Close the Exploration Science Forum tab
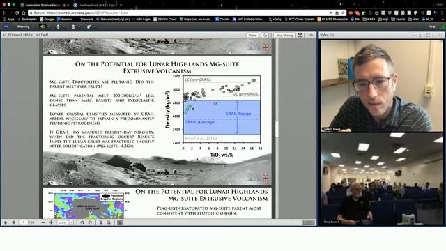446x251 pixels. 68,5
